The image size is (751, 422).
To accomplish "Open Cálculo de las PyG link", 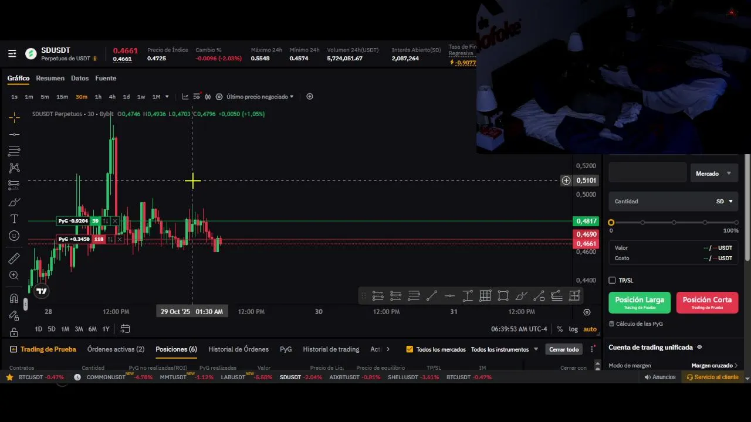I will coord(636,324).
